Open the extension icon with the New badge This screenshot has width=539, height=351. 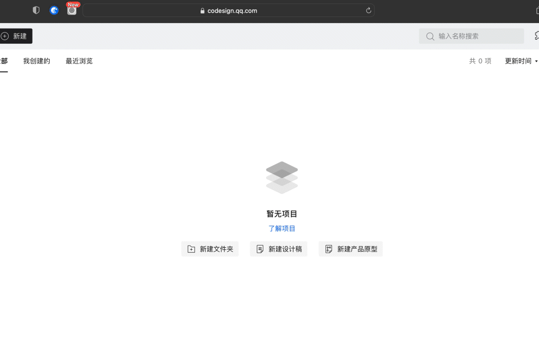[72, 10]
